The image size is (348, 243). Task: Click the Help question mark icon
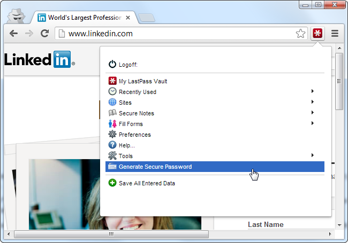(112, 145)
